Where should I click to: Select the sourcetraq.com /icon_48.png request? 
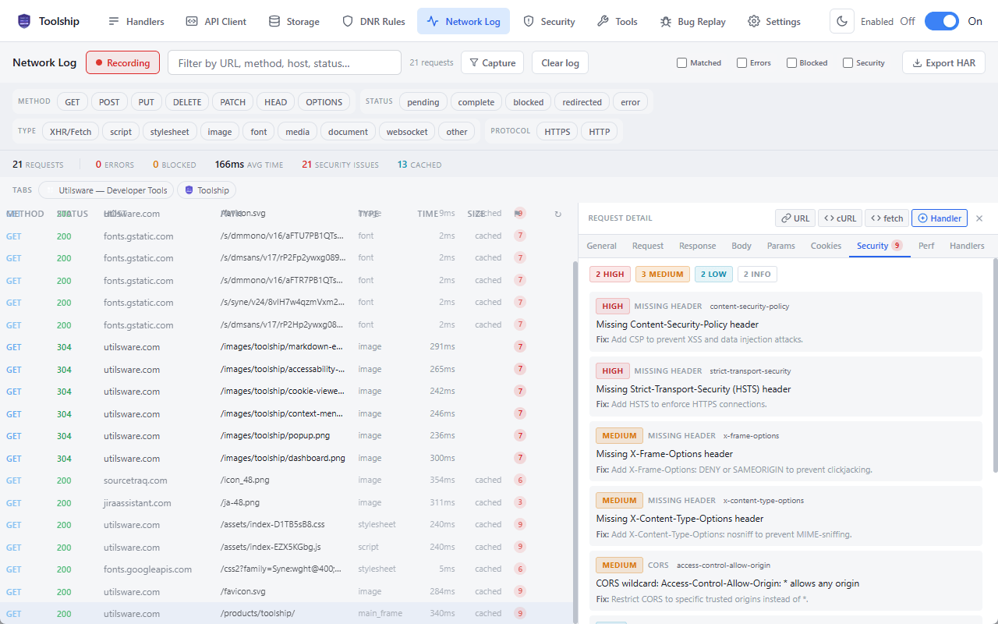point(287,480)
